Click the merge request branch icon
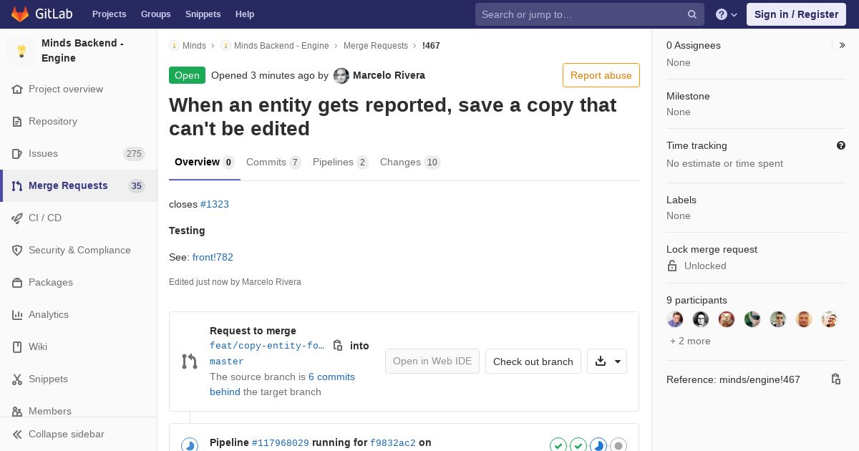Screen dimensions: 859x451 [x=189, y=362]
